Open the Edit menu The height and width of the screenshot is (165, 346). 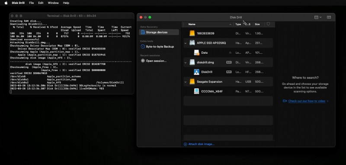(x=41, y=3)
